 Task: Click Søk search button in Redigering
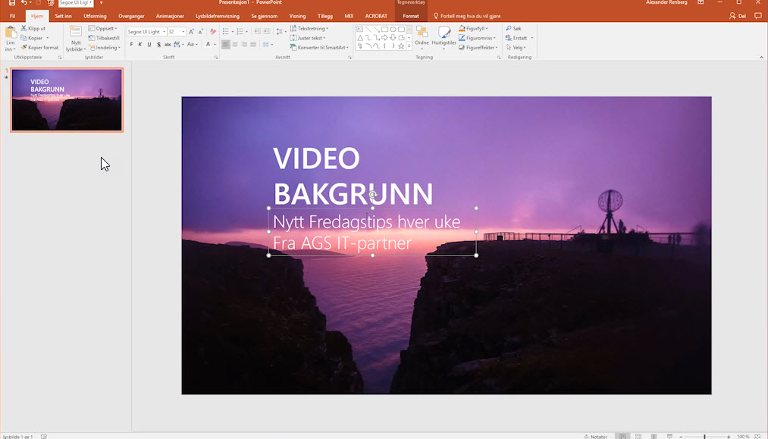[x=513, y=28]
